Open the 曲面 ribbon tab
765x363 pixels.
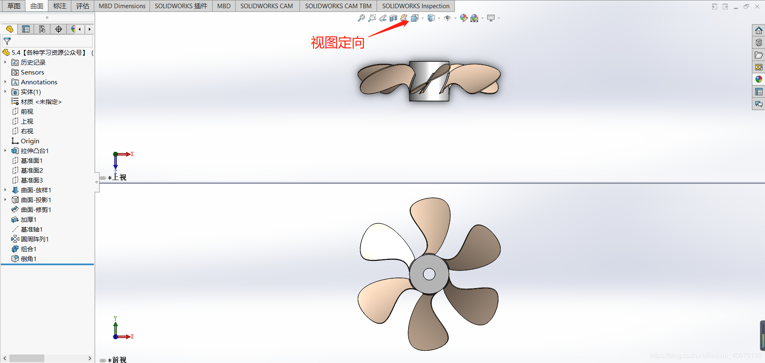pyautogui.click(x=37, y=6)
